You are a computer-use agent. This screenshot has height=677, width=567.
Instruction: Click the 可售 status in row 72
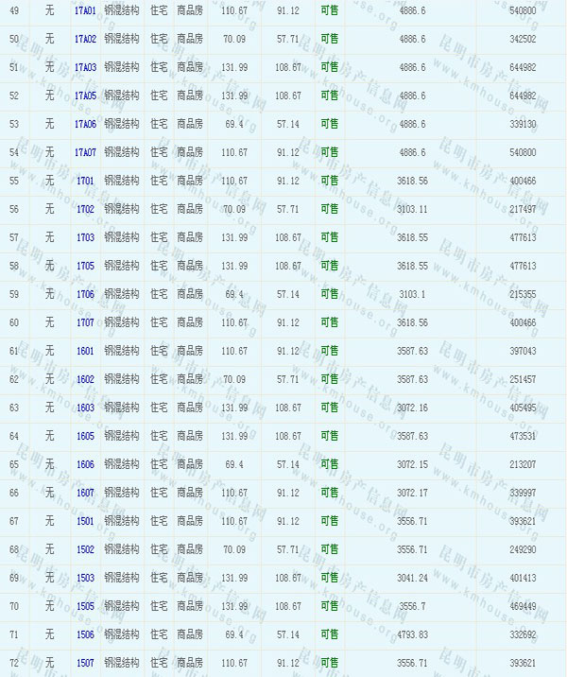click(x=329, y=663)
